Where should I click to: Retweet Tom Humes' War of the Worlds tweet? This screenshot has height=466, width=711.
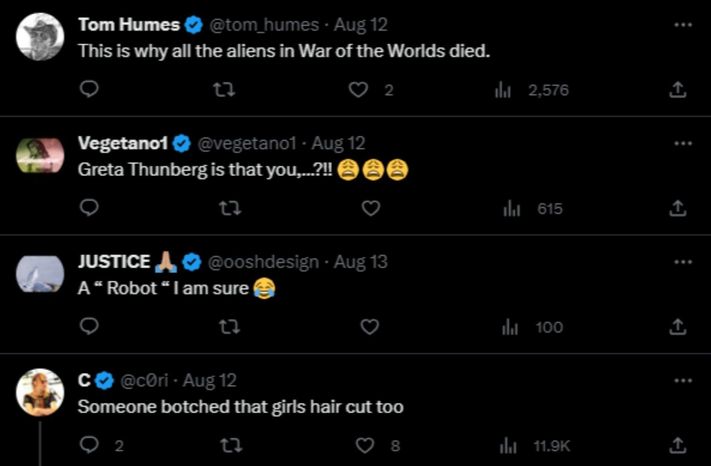[x=224, y=90]
